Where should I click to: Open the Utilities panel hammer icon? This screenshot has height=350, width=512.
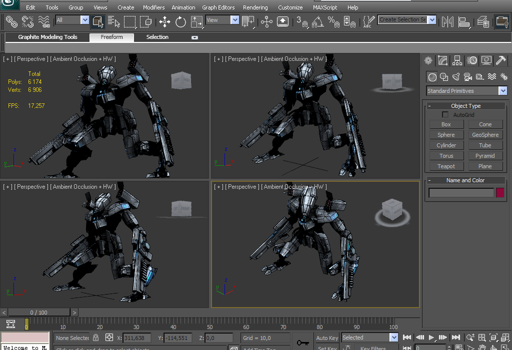(x=500, y=60)
